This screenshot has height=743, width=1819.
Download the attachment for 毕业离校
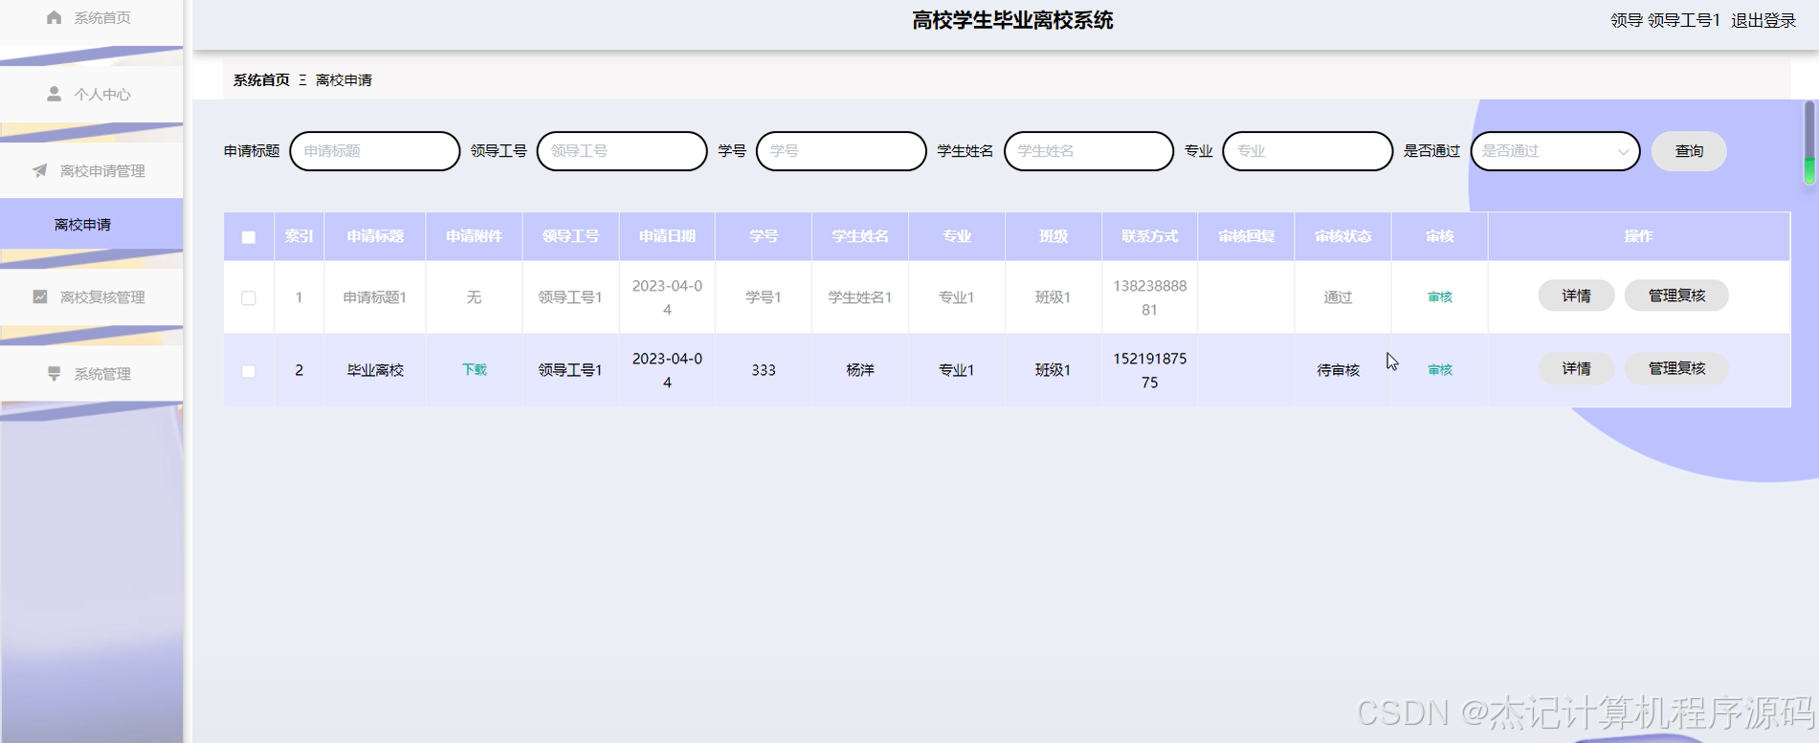[x=475, y=369]
